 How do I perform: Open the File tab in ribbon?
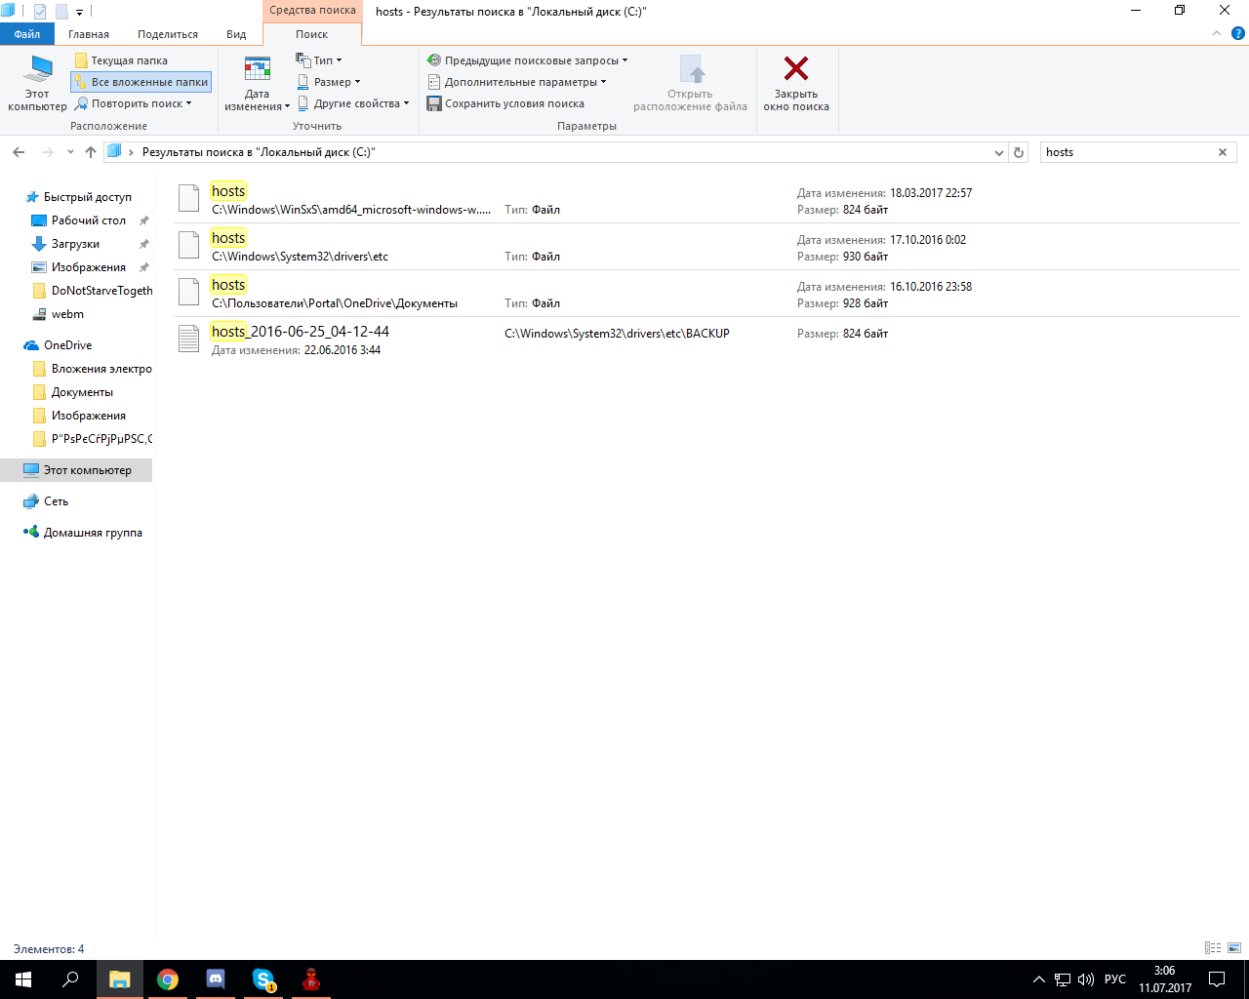point(27,34)
